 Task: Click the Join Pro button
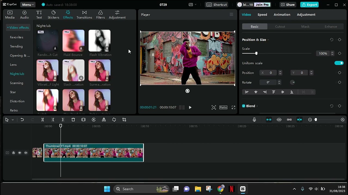click(x=262, y=5)
